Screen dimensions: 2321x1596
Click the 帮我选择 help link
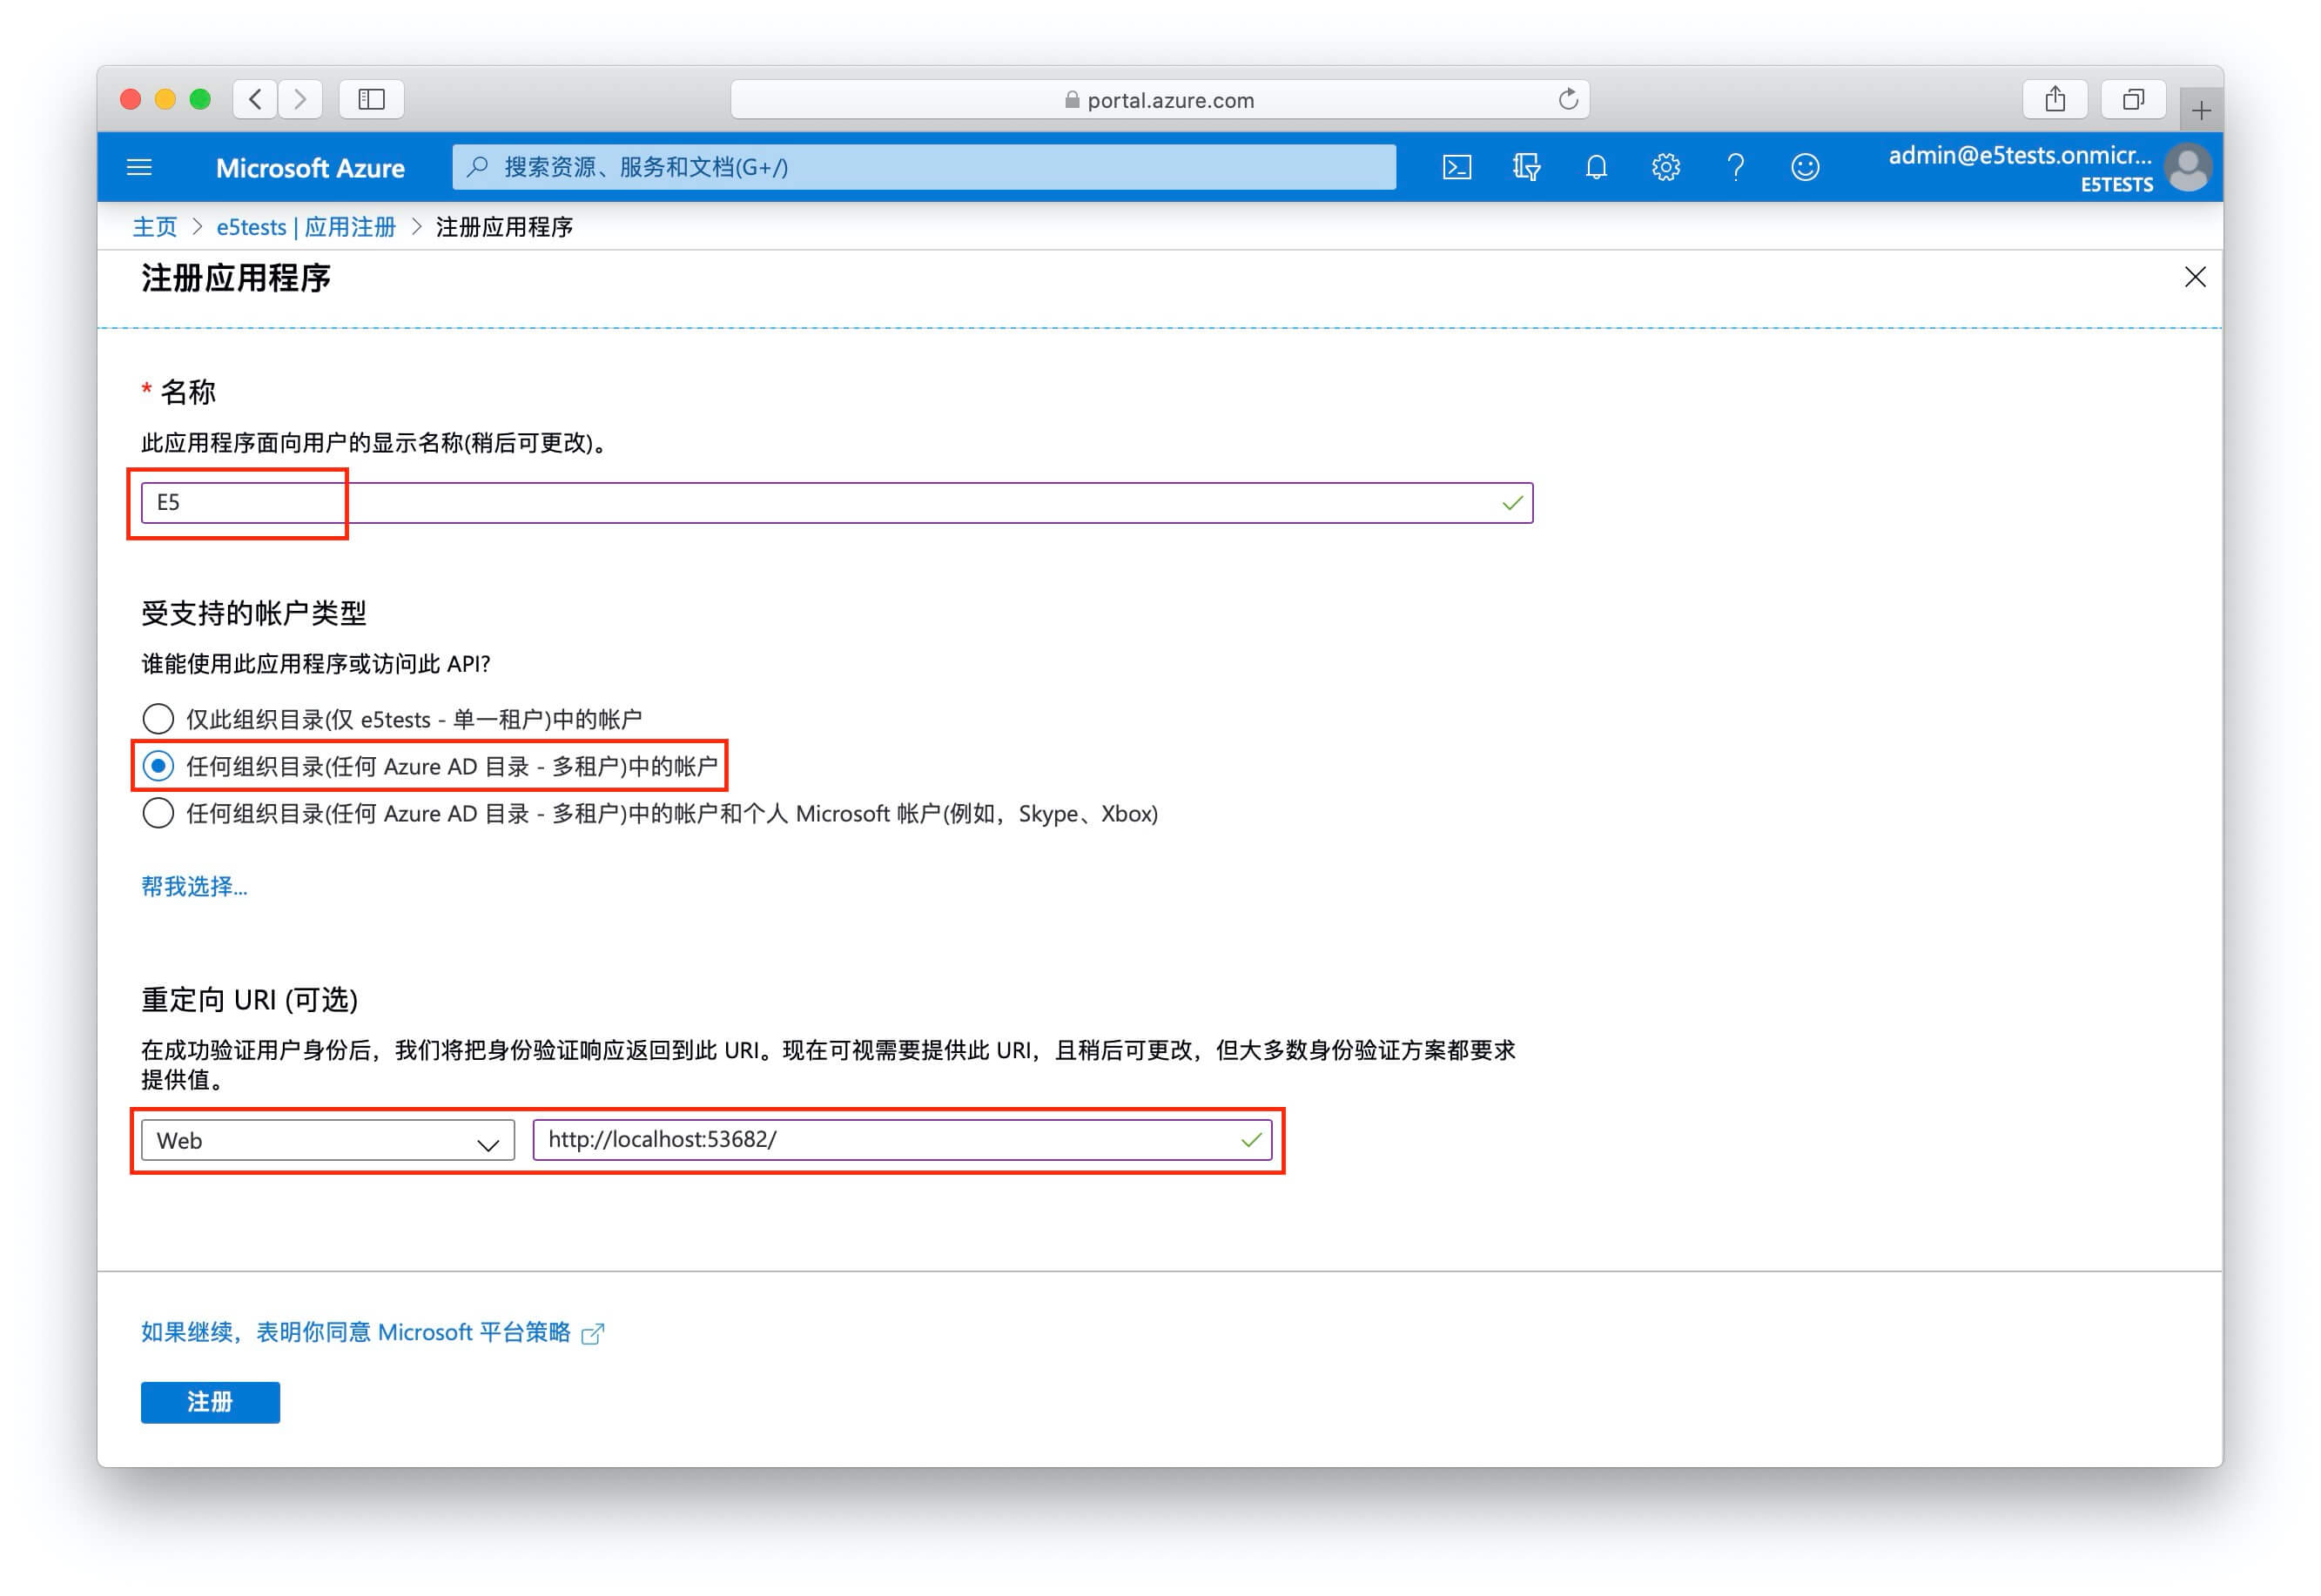[194, 886]
